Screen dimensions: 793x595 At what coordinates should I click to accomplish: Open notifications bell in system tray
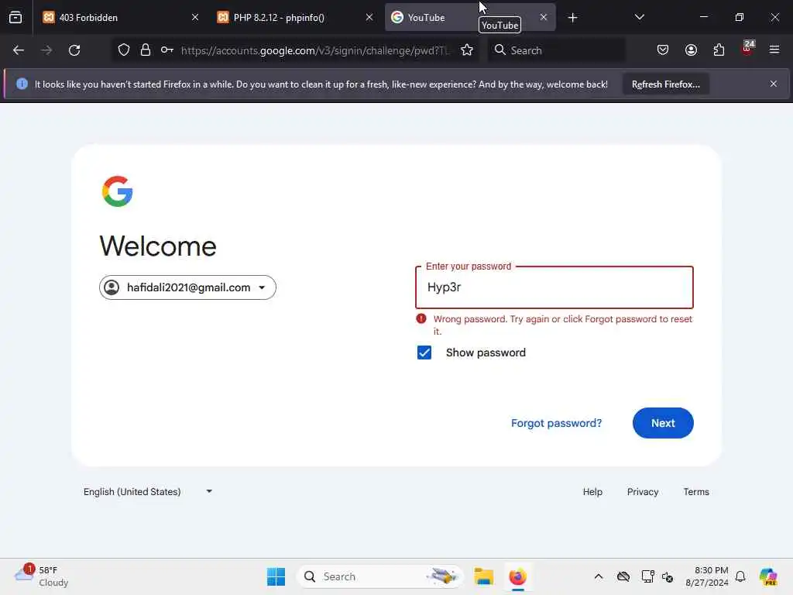[x=740, y=576]
